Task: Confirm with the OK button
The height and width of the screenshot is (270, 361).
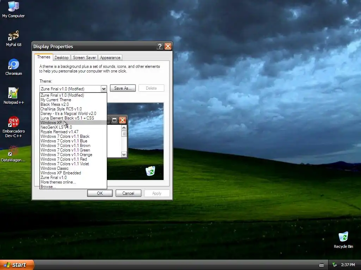Action: pyautogui.click(x=100, y=193)
